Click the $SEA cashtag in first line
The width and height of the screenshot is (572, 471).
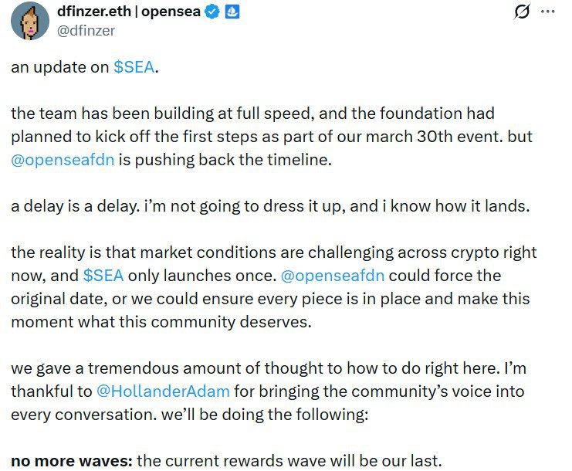tap(134, 67)
